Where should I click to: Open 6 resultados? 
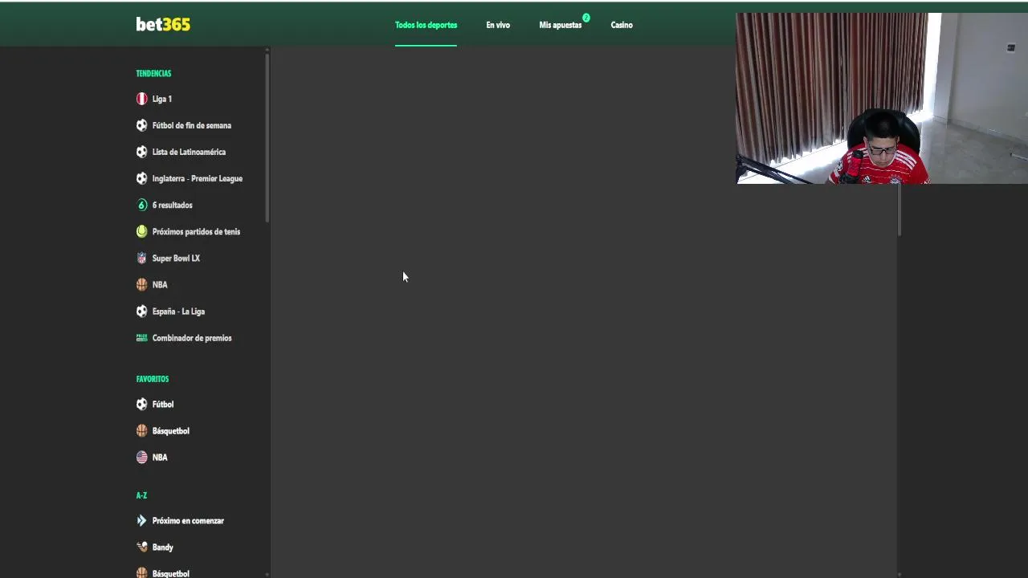(x=173, y=205)
